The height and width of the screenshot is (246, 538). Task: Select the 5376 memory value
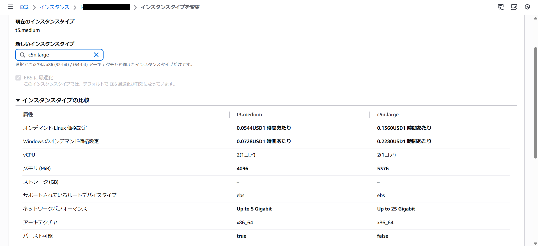click(x=383, y=169)
